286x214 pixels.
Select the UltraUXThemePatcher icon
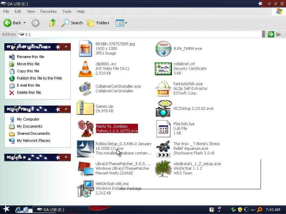85,168
